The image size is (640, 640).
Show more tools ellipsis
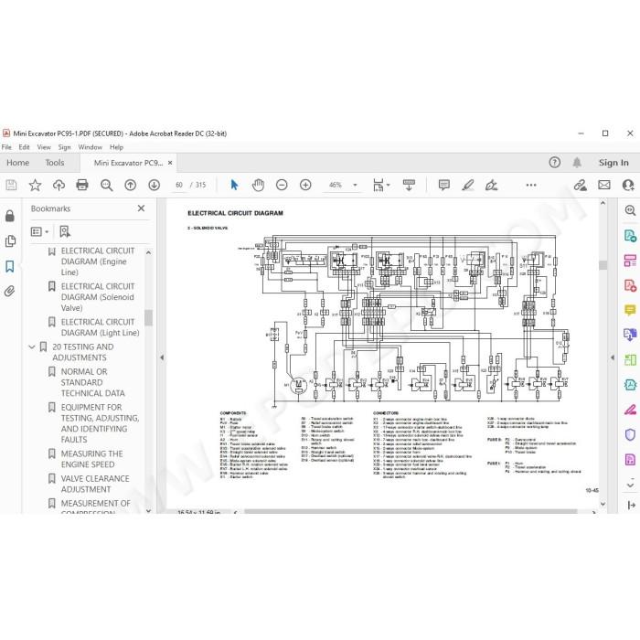click(531, 185)
